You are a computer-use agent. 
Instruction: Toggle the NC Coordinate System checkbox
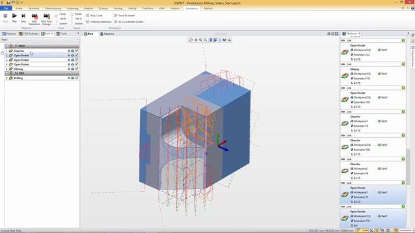pyautogui.click(x=115, y=21)
